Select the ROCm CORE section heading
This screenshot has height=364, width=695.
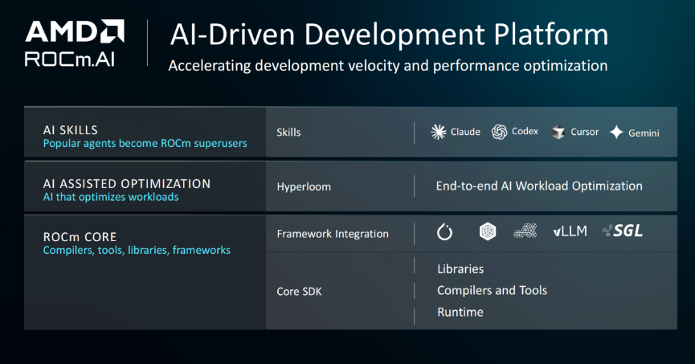point(80,237)
